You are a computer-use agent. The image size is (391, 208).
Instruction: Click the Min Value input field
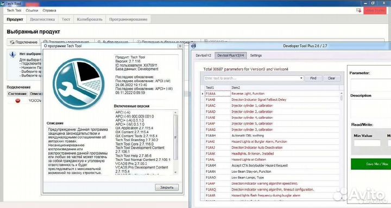[367, 143]
